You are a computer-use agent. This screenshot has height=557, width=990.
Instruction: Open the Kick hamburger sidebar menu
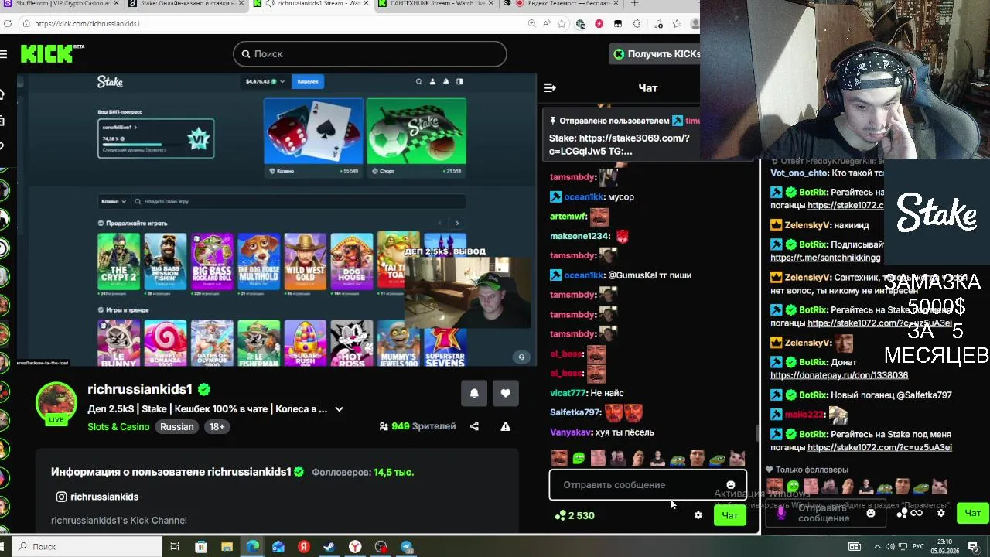click(4, 53)
